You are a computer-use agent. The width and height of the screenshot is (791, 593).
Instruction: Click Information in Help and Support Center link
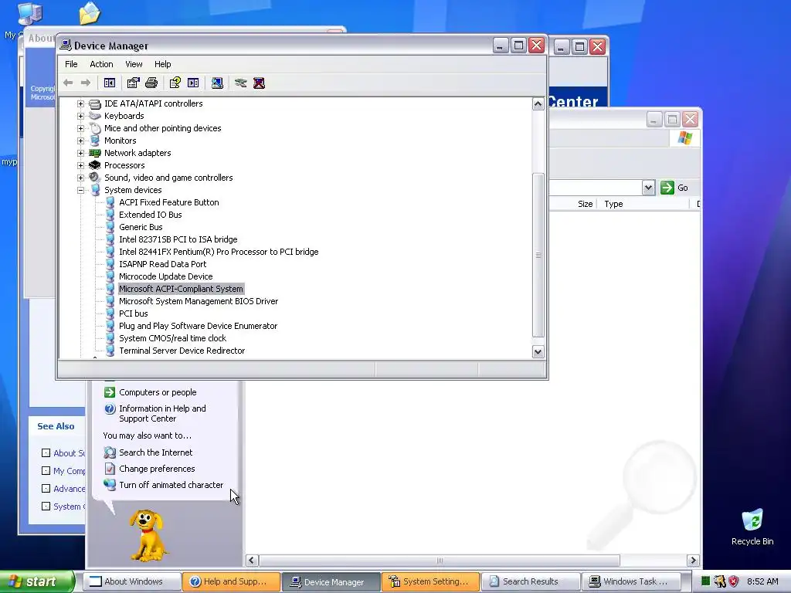[x=162, y=414]
